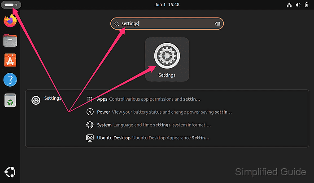
Task: Open the Help icon in dock
Action: click(x=10, y=80)
